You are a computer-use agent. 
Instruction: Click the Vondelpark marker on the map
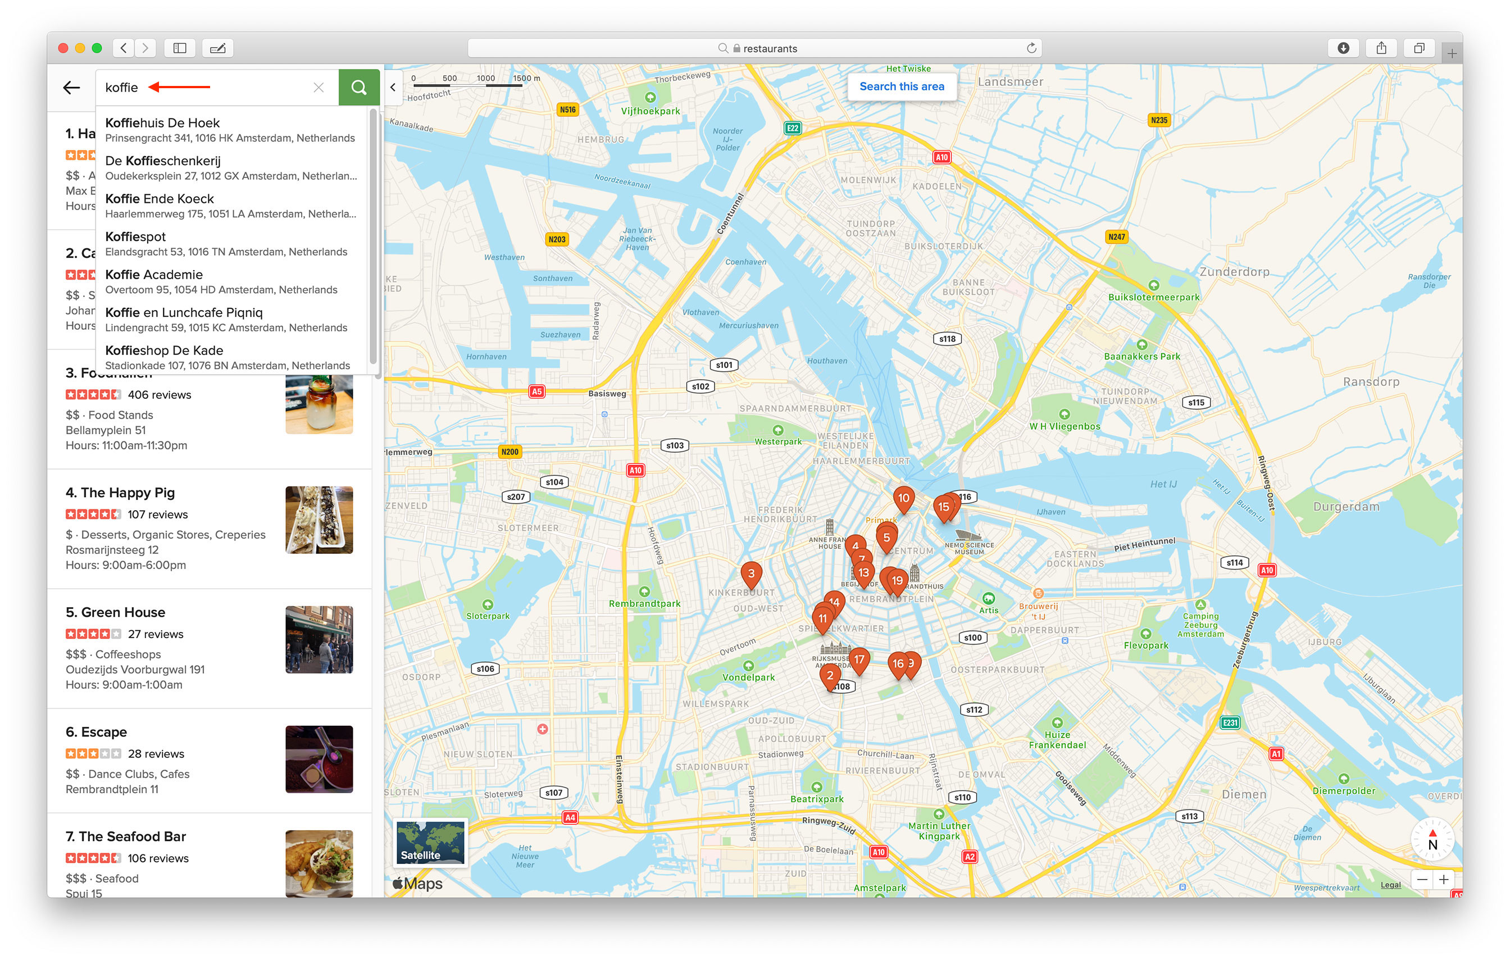748,666
